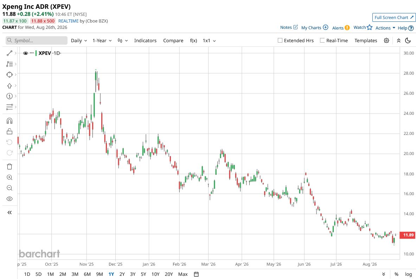Zoom in with the magnifier plus icon

[x=9, y=177]
